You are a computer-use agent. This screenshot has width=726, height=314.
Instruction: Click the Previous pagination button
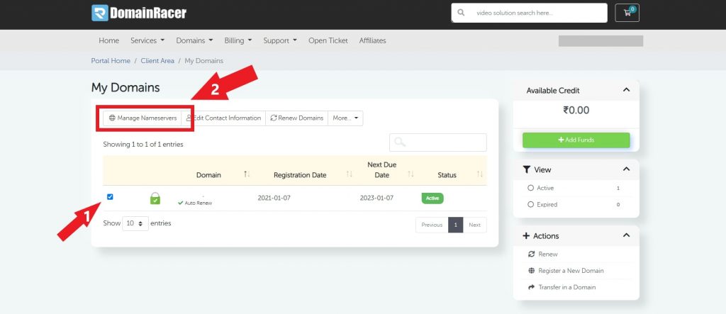click(x=432, y=225)
